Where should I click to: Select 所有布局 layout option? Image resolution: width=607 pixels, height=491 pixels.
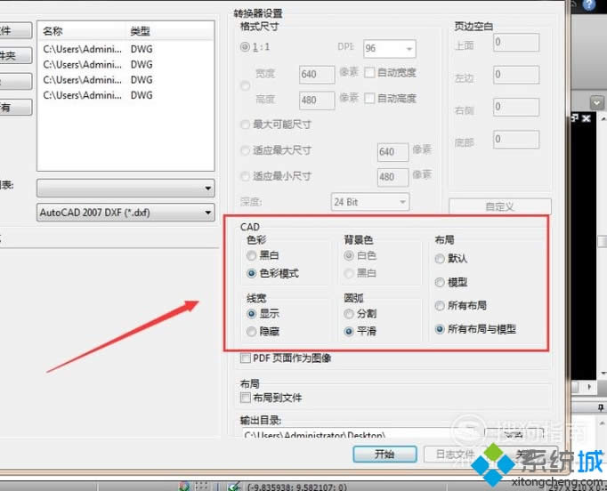440,306
